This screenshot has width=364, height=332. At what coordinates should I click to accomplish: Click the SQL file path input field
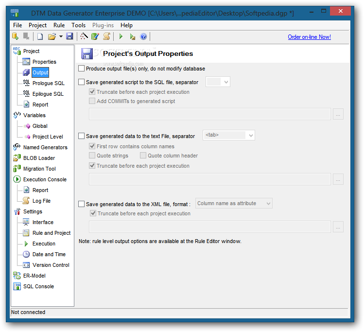[x=210, y=114]
